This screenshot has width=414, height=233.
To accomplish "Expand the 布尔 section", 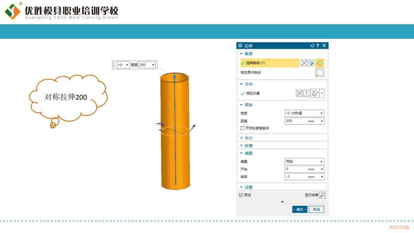I will point(241,138).
